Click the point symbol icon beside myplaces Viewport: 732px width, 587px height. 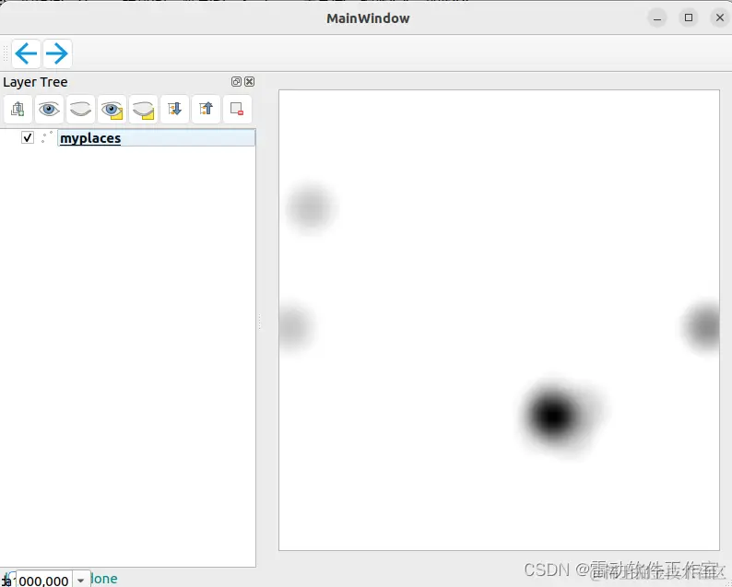47,137
